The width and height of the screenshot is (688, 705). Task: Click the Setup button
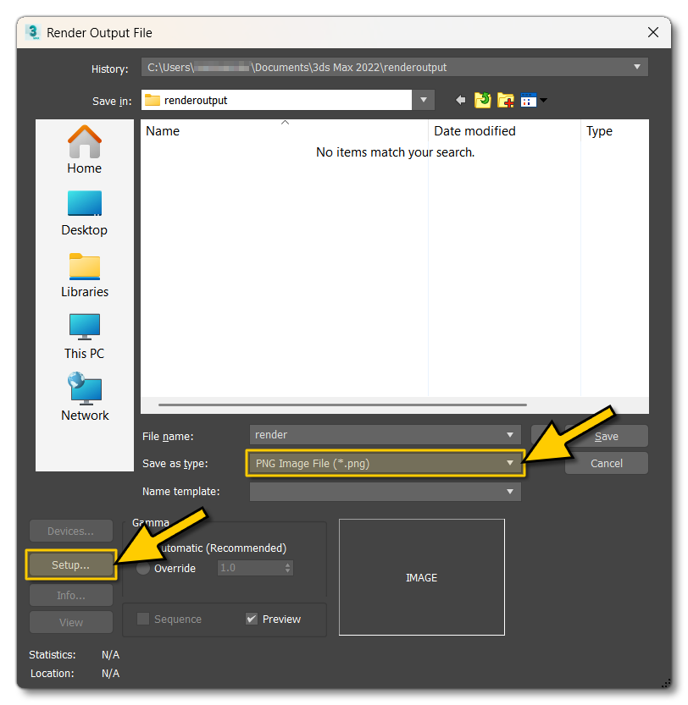click(x=70, y=564)
